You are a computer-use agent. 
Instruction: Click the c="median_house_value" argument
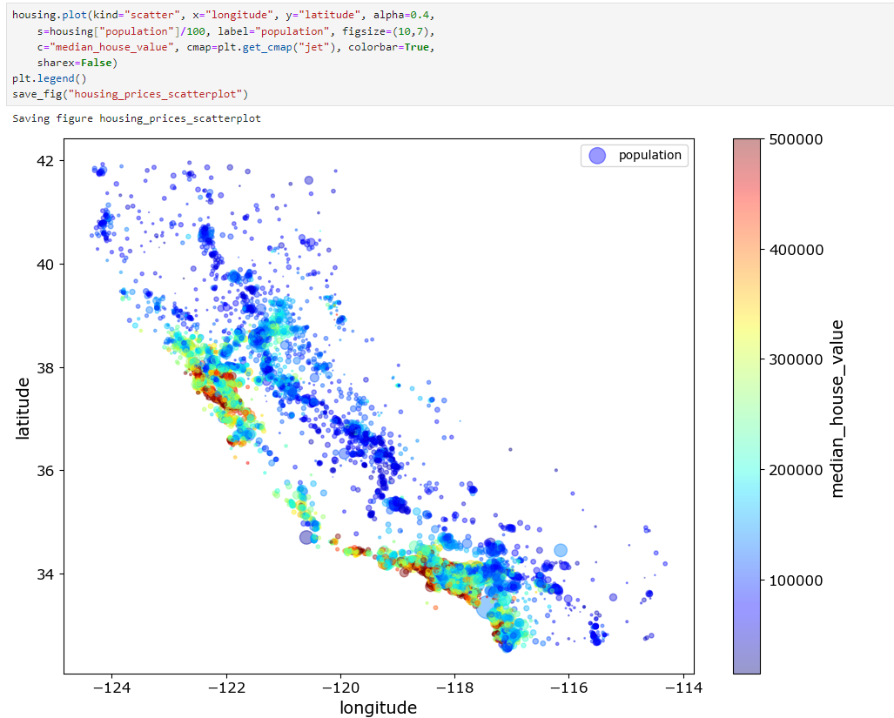(105, 47)
